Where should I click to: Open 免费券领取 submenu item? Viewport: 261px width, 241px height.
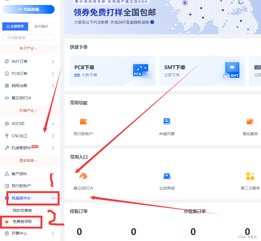coord(22,222)
